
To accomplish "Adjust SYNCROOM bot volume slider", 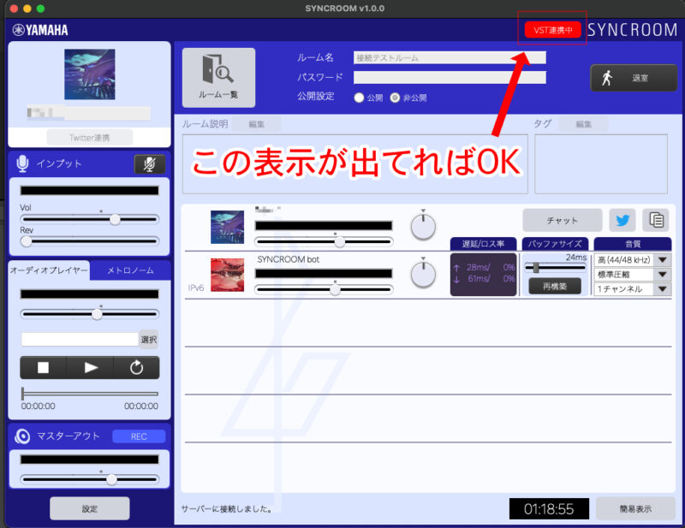I will 324,289.
